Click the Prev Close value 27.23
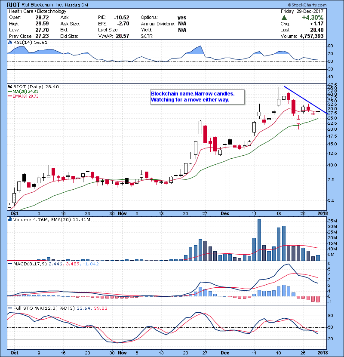Screen dimensions: 344x357 [42, 36]
